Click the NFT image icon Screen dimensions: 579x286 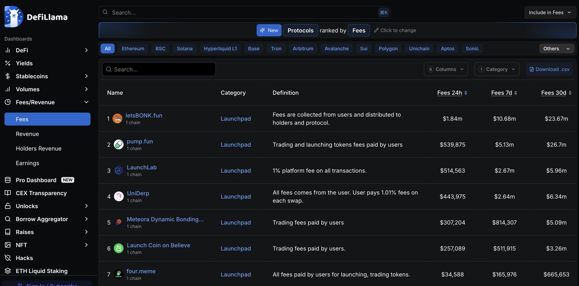(x=8, y=245)
